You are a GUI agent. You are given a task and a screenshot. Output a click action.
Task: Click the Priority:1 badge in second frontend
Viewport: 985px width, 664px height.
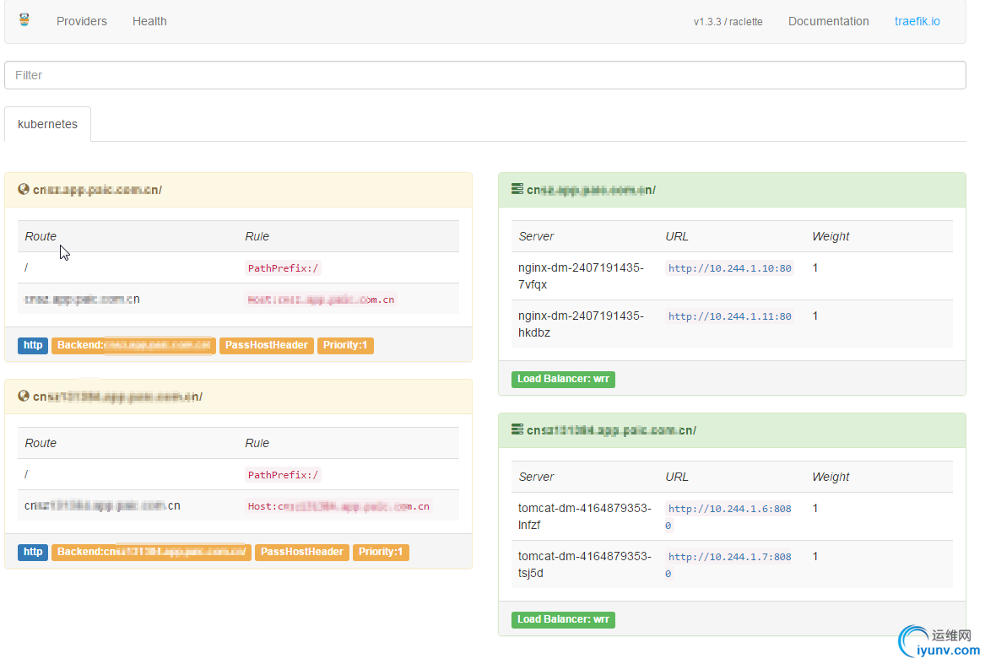[381, 552]
